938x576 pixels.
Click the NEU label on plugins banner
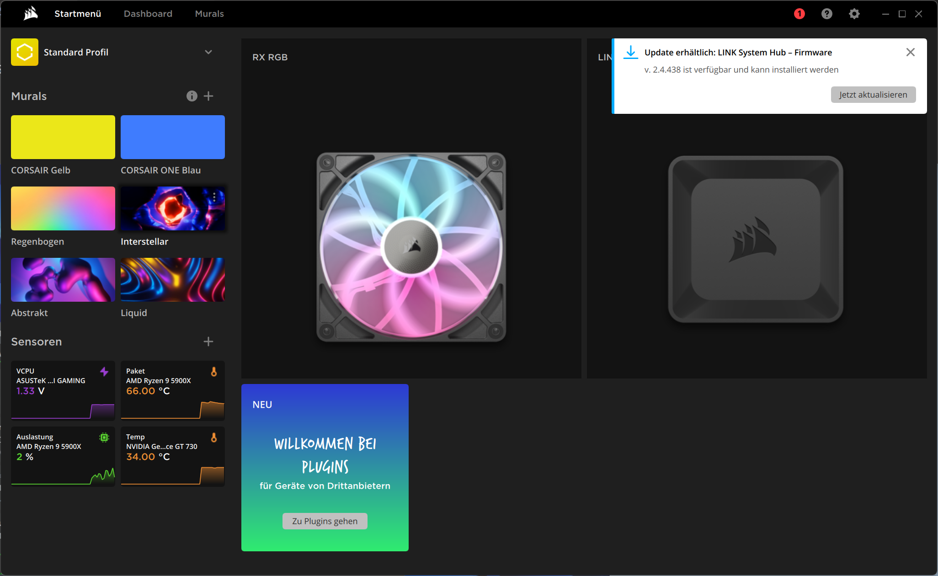pos(262,405)
